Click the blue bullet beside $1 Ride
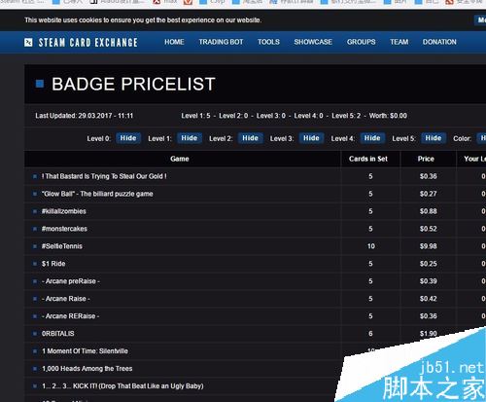Viewport: 486px width, 402px height. click(35, 264)
